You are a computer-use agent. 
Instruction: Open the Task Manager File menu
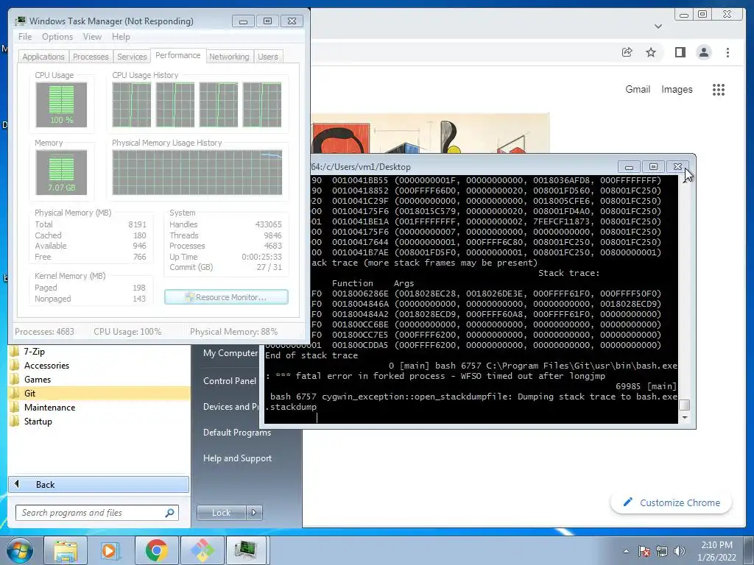click(25, 37)
